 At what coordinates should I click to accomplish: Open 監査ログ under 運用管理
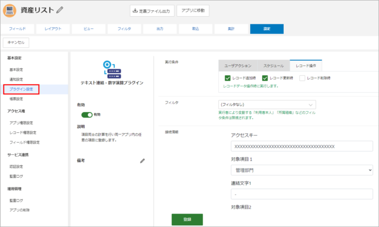[x=16, y=200]
